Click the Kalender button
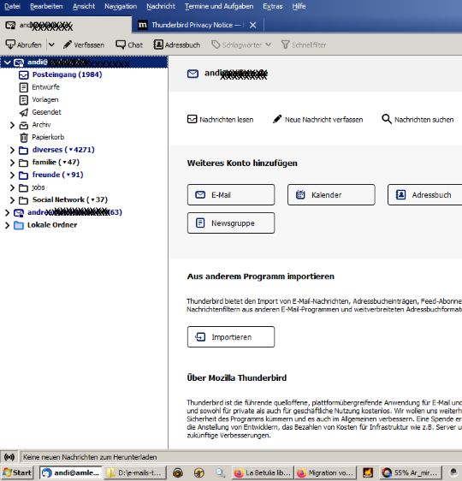462x481 pixels. point(331,195)
